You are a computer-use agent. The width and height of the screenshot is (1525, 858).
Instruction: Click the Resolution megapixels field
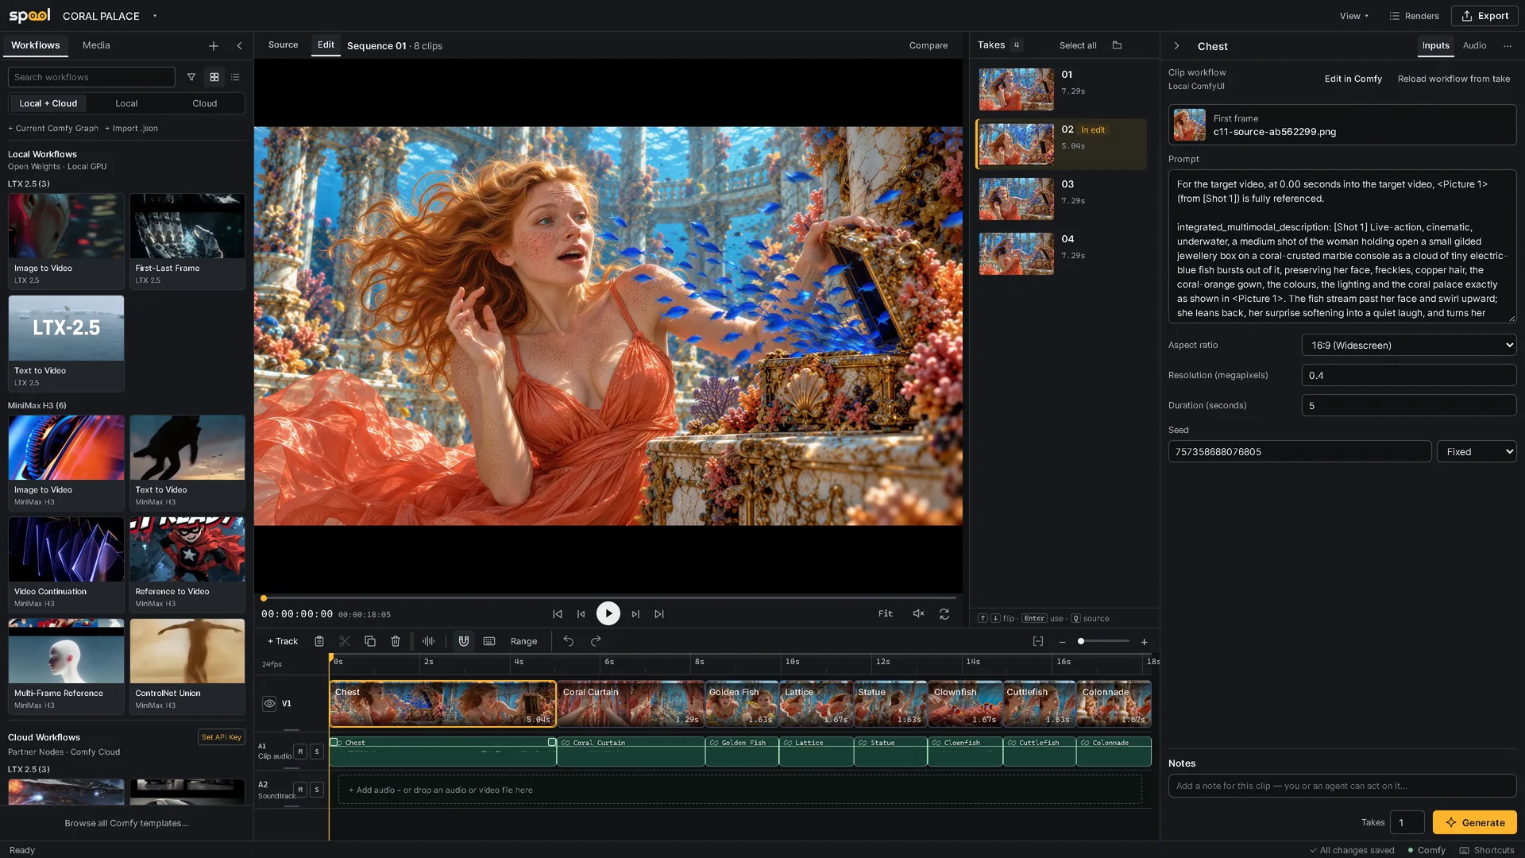point(1409,375)
